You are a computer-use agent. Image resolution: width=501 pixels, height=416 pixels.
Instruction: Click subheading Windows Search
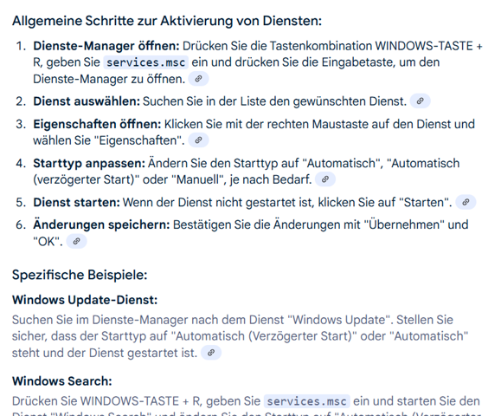[x=62, y=381]
